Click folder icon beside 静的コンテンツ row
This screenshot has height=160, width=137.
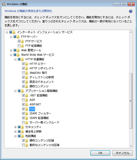pyautogui.click(x=27, y=86)
